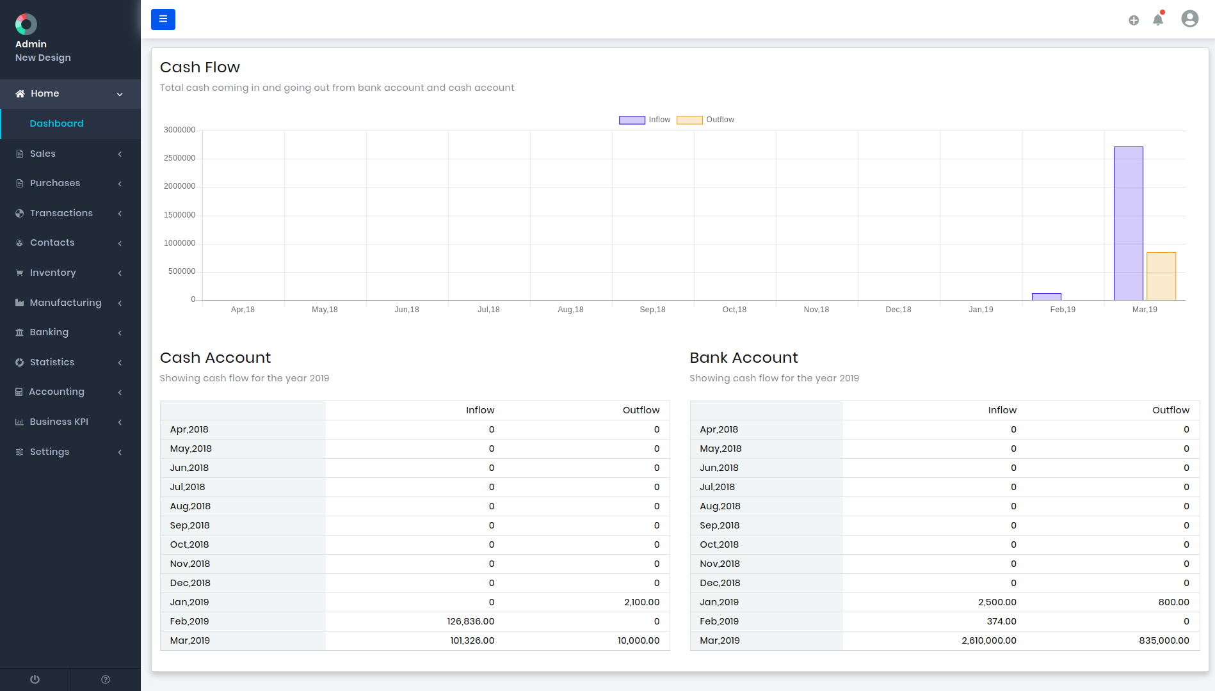Expand the Purchases submenu arrow
The width and height of the screenshot is (1215, 691).
pyautogui.click(x=120, y=184)
